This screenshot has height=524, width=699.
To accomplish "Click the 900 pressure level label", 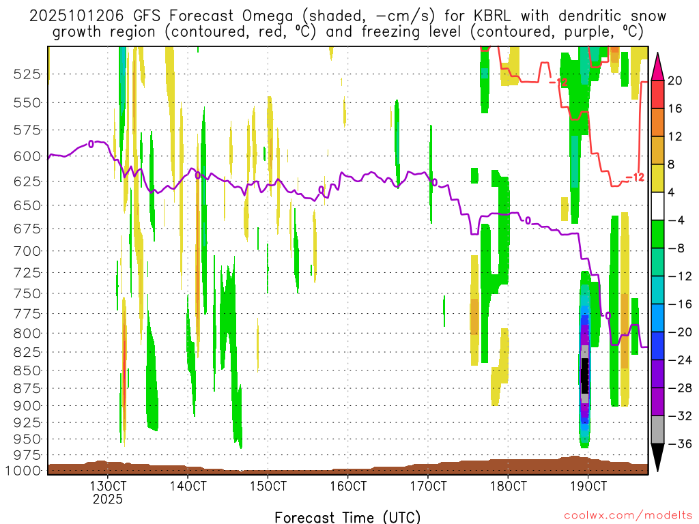I will (27, 406).
